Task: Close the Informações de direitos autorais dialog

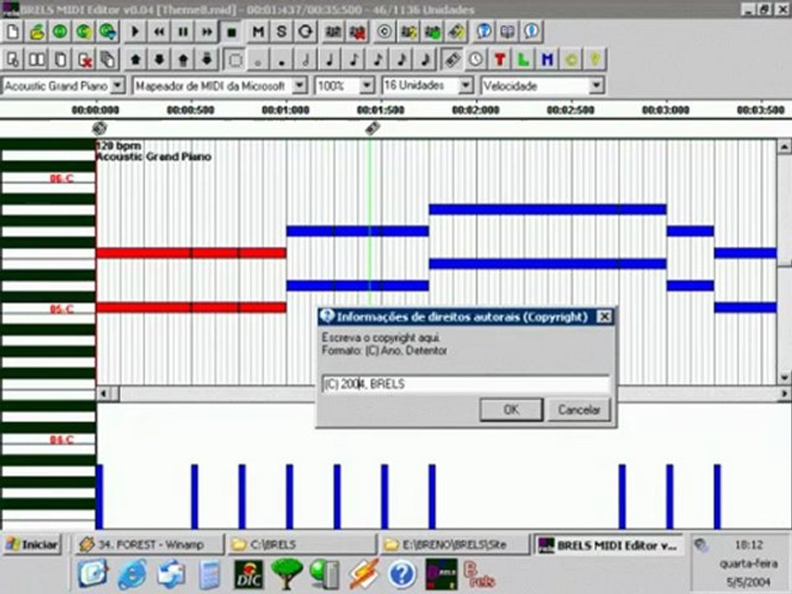Action: [604, 317]
